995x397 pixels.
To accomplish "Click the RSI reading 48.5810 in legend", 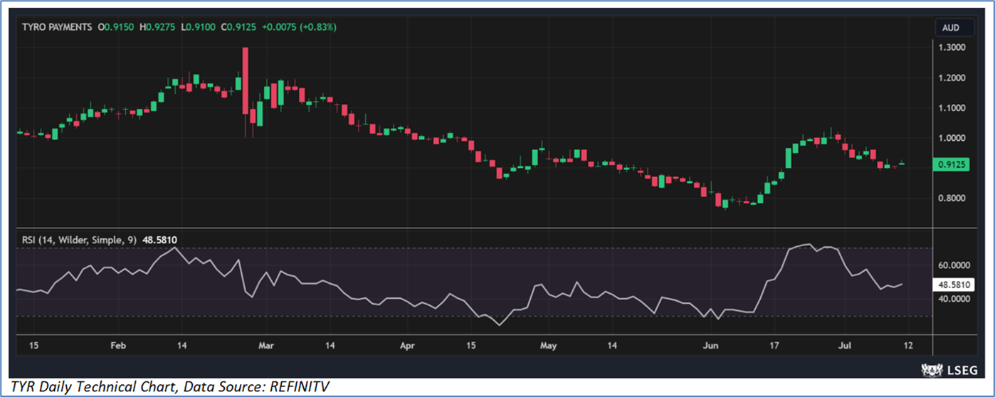I will (159, 240).
